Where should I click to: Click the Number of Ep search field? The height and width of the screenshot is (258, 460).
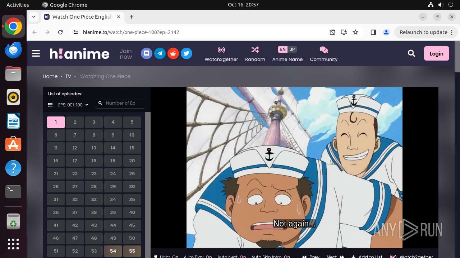click(x=120, y=103)
